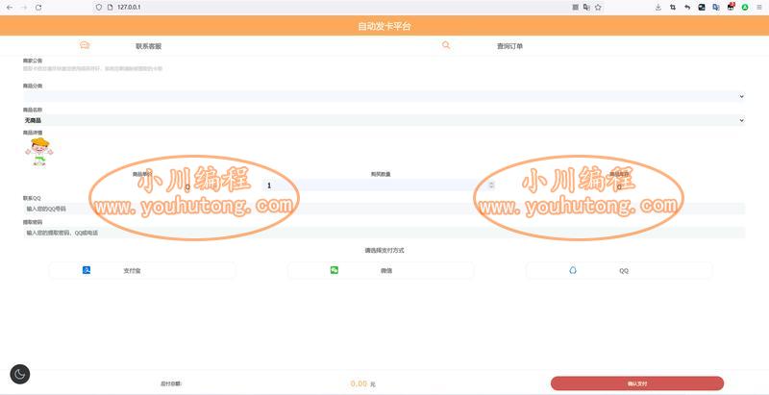The image size is (769, 395).
Task: Open the 查询订单 tab
Action: tap(510, 46)
